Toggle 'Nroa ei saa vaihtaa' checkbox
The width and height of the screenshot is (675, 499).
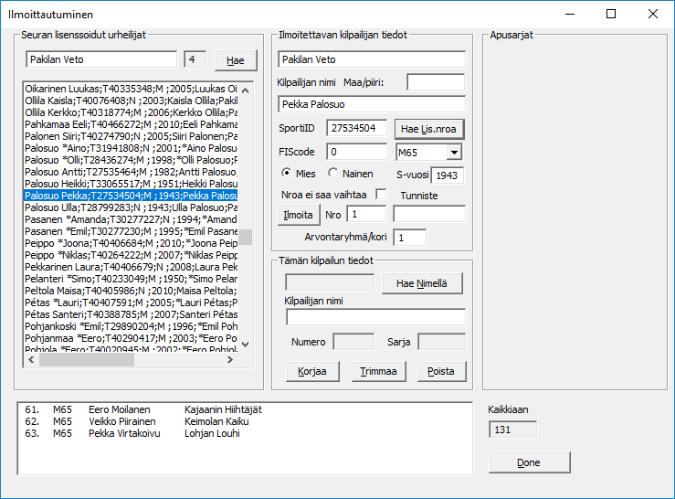pyautogui.click(x=381, y=194)
